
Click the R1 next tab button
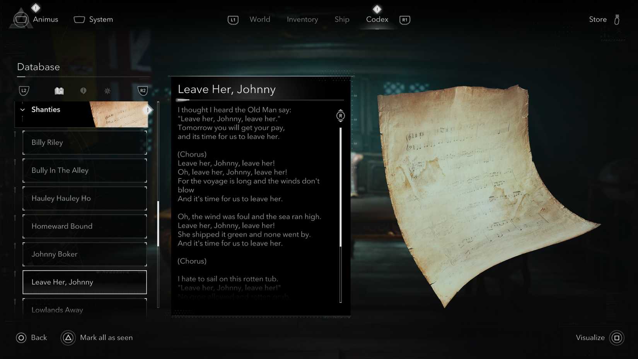(405, 20)
